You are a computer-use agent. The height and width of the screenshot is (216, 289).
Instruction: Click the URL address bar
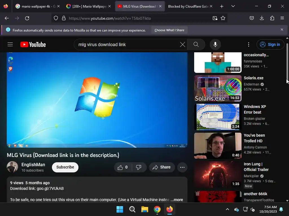139,18
